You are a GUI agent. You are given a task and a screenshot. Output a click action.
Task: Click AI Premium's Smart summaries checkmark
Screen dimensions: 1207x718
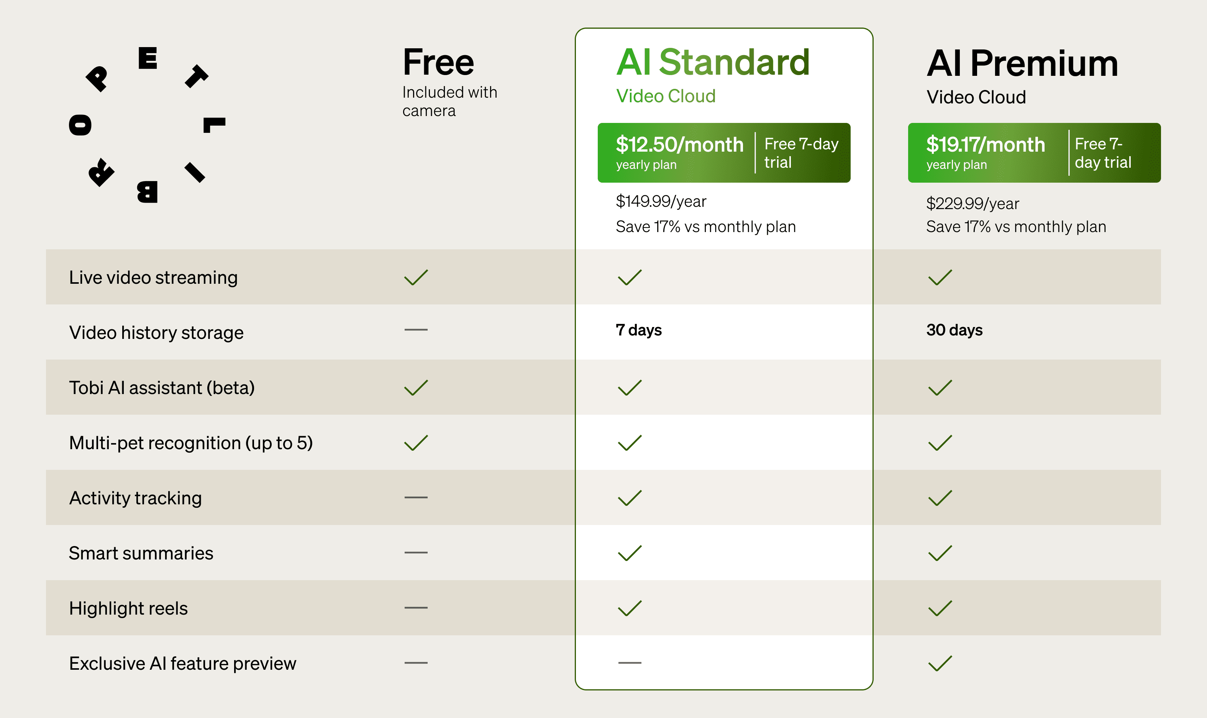click(940, 553)
